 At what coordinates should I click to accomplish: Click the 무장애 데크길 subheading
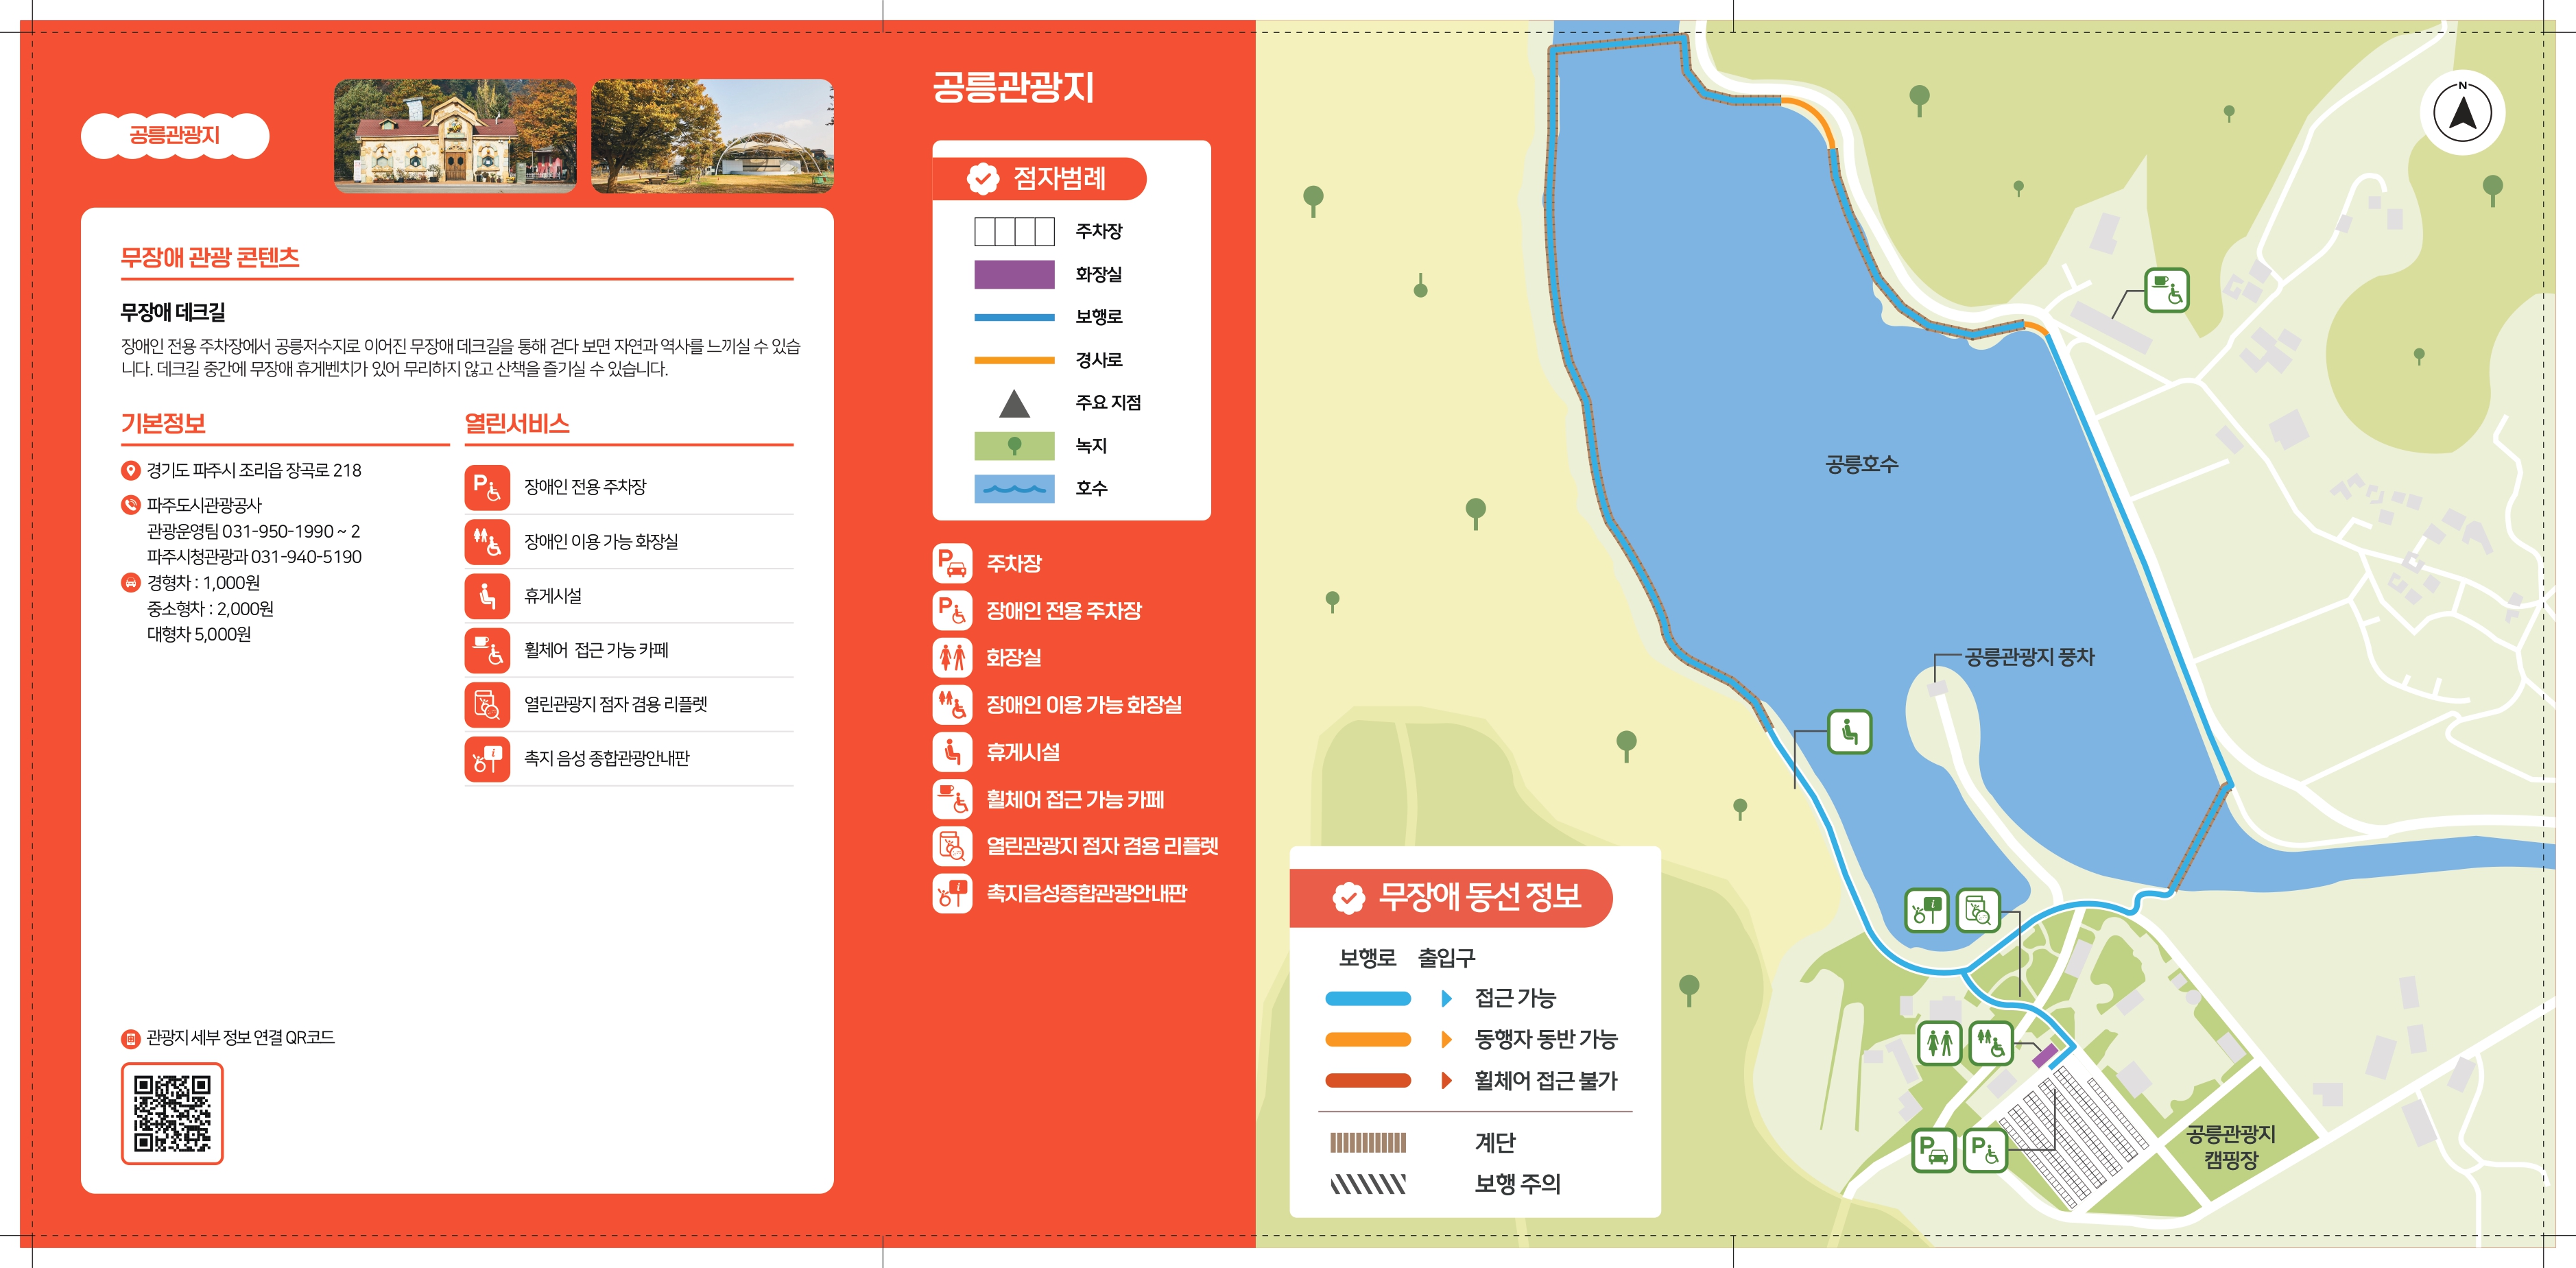(173, 312)
